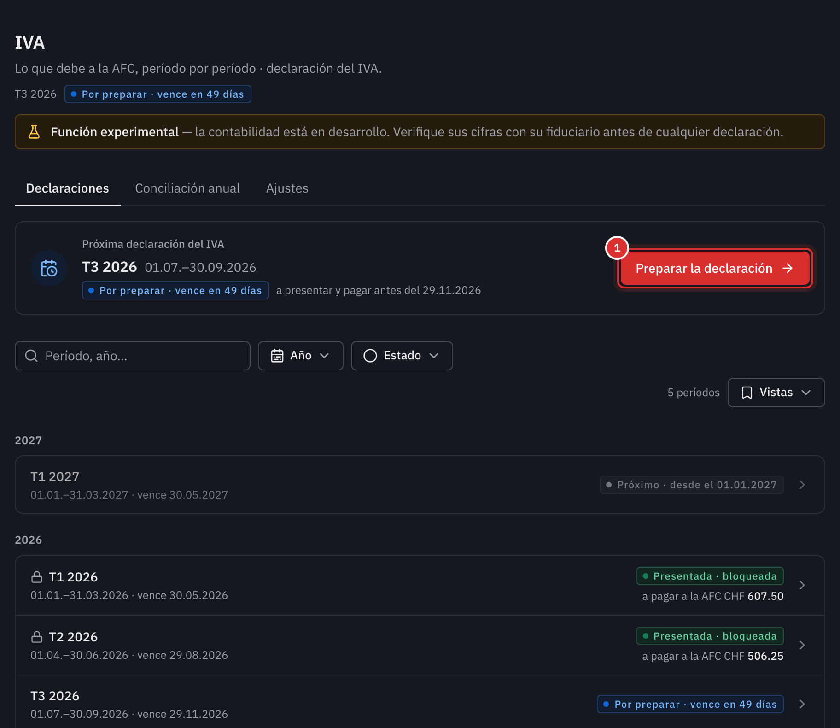Expand the Vistas saved views menu

coord(776,393)
